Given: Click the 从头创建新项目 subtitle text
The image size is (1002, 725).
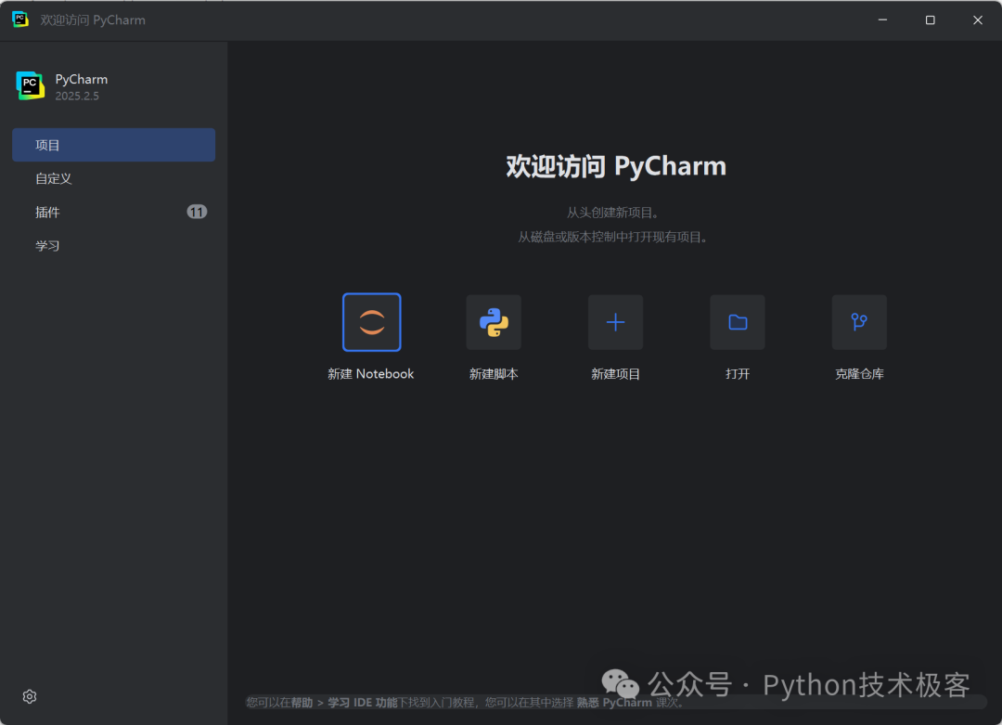Looking at the screenshot, I should 613,213.
